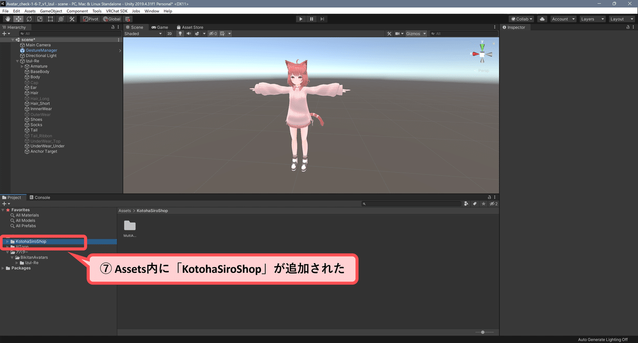Open GameObject menu
Viewport: 638px width, 343px height.
(51, 11)
